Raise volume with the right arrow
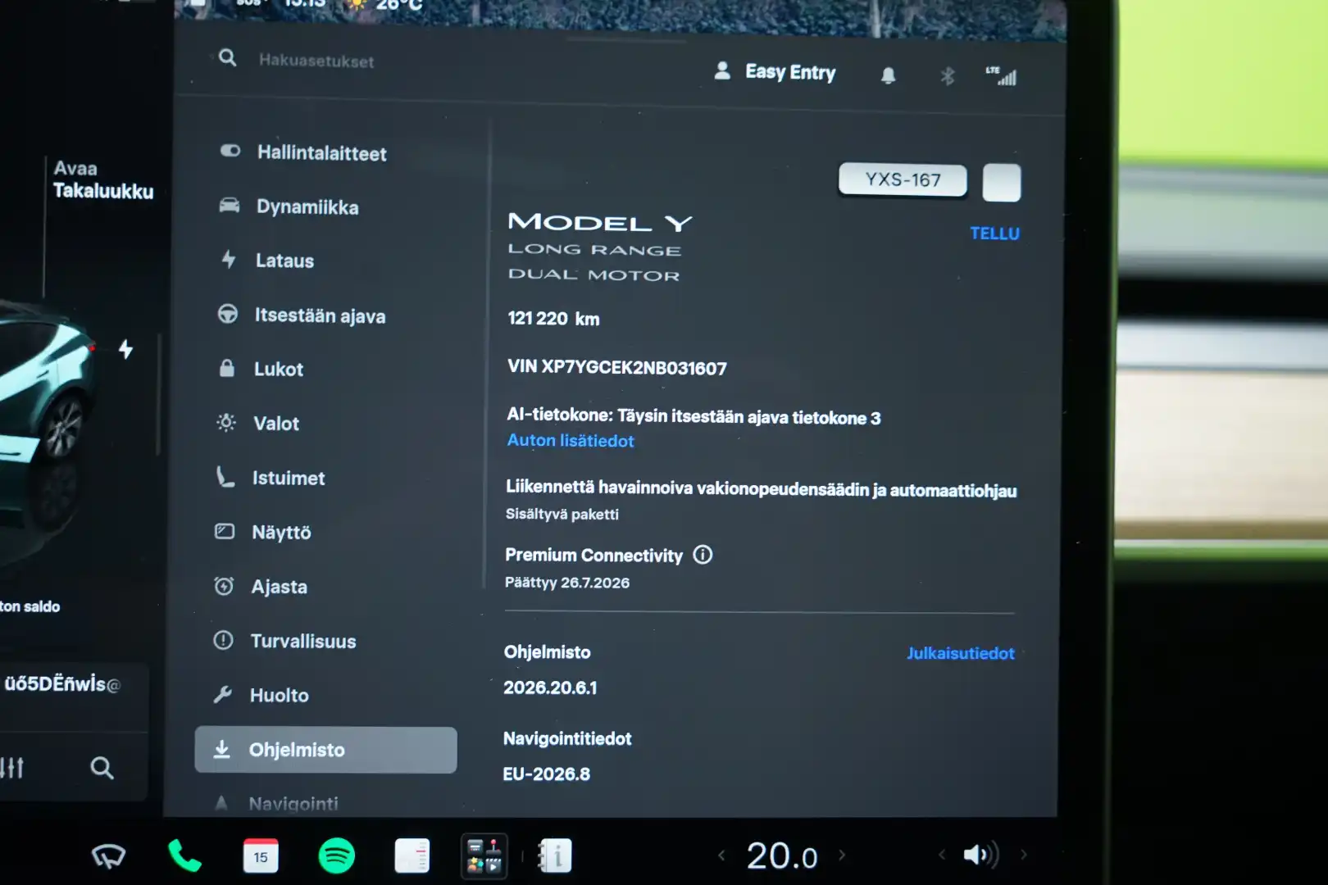 1024,855
